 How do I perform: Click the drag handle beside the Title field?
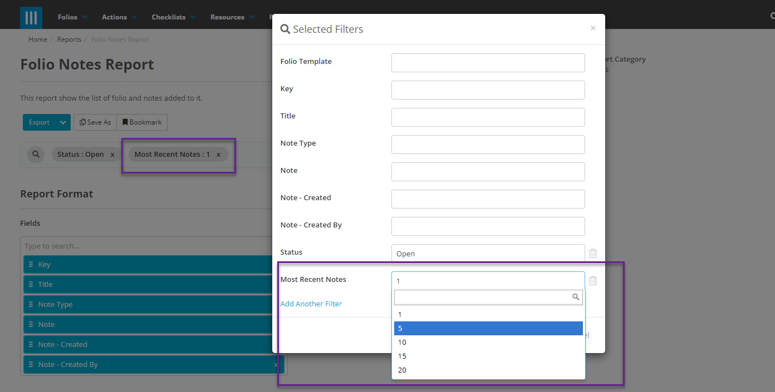pyautogui.click(x=31, y=284)
